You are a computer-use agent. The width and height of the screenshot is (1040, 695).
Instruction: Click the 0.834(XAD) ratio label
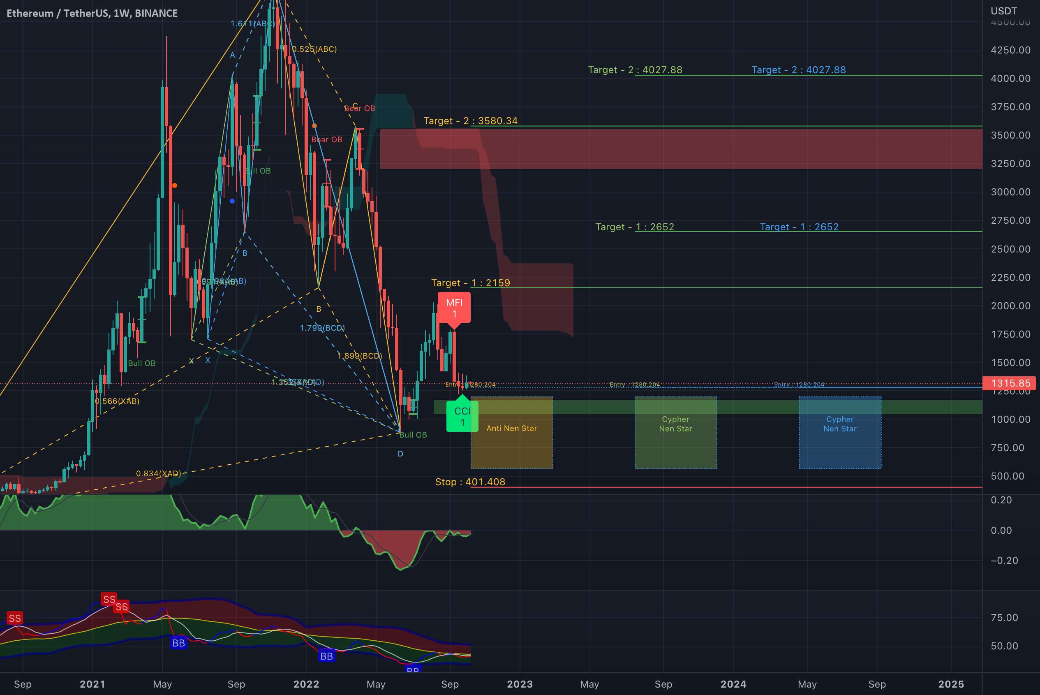point(159,473)
